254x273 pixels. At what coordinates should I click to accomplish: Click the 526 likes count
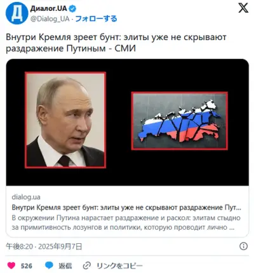click(x=27, y=266)
